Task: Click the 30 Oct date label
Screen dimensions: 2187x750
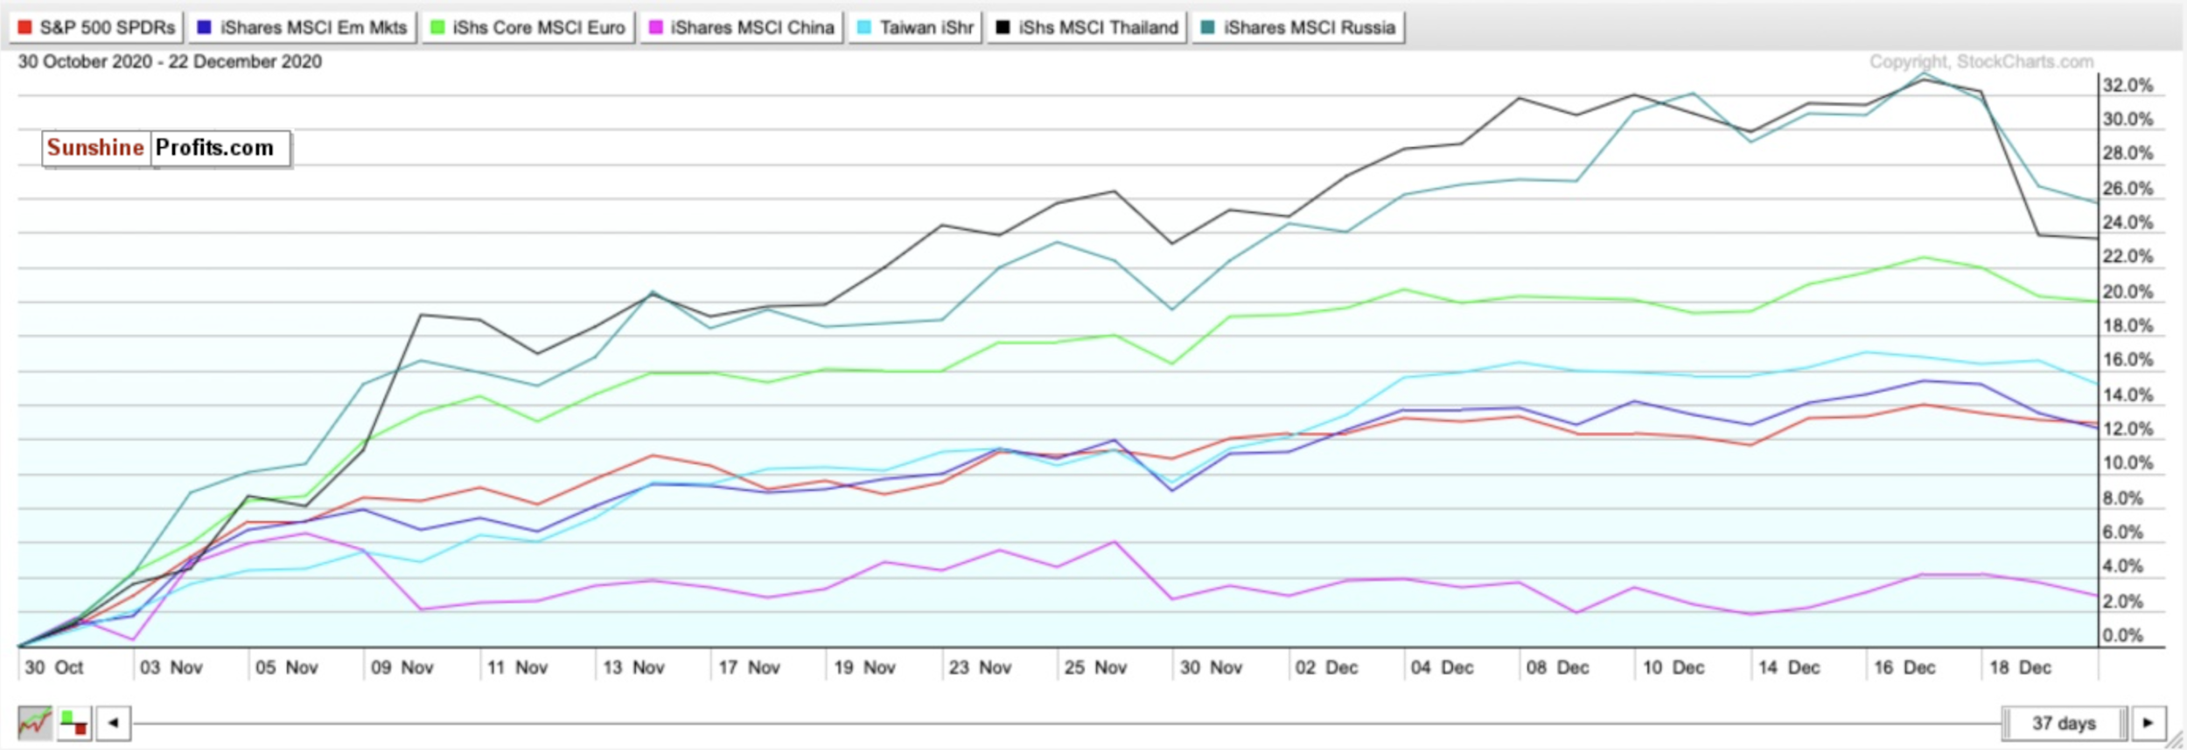Action: [54, 667]
